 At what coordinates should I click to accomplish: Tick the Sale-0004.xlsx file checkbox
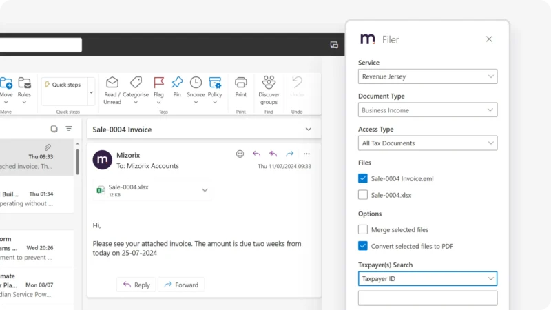point(363,195)
